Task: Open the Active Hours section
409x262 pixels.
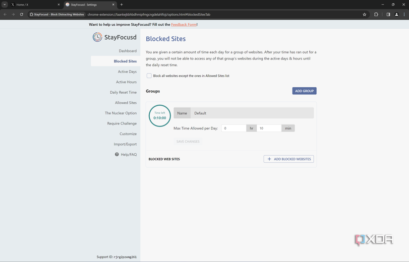Action: point(126,82)
